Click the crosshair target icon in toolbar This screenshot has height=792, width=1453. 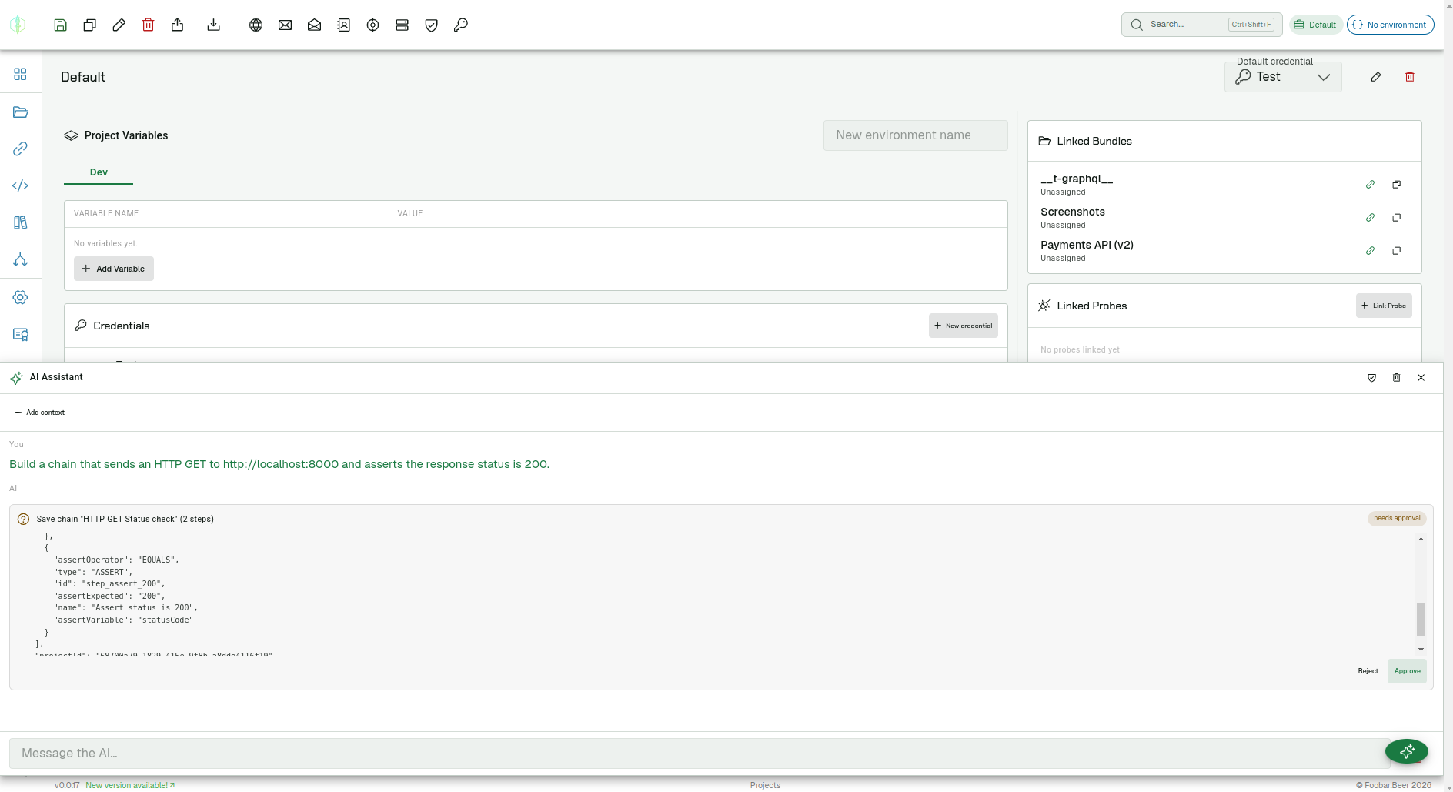[x=373, y=25]
